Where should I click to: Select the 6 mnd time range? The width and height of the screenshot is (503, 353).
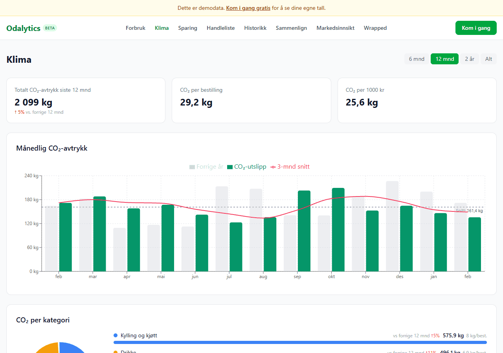pos(417,59)
